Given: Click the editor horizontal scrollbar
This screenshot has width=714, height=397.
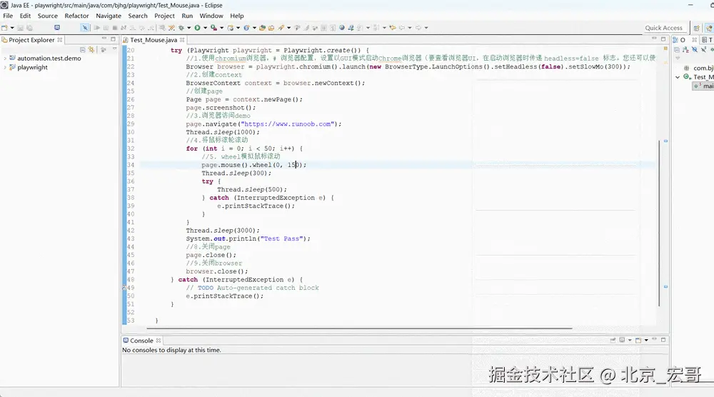Looking at the screenshot, I should (x=359, y=328).
